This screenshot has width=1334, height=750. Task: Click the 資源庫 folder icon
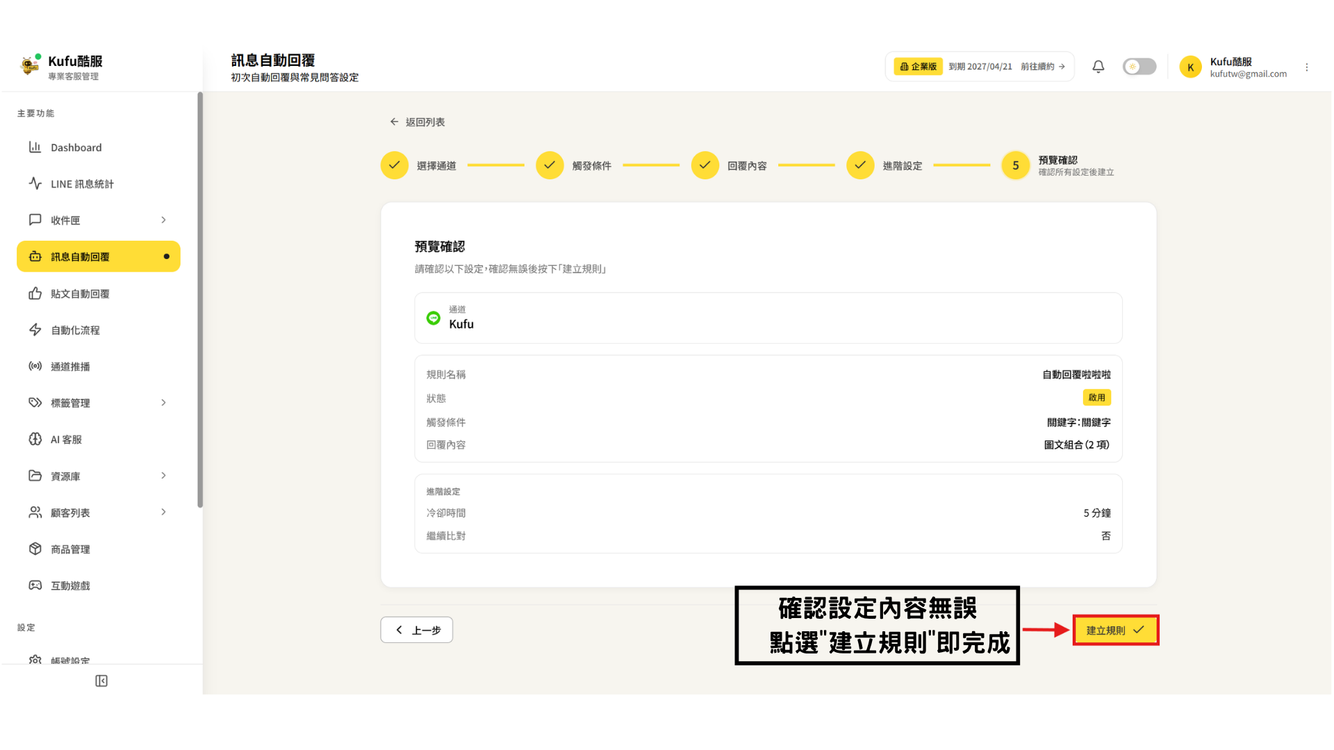[35, 476]
